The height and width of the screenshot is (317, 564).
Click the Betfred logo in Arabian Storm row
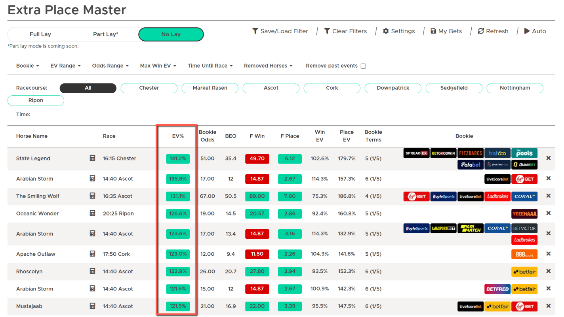coord(497,289)
